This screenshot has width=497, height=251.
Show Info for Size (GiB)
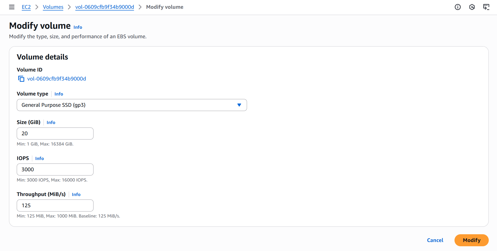tap(51, 122)
